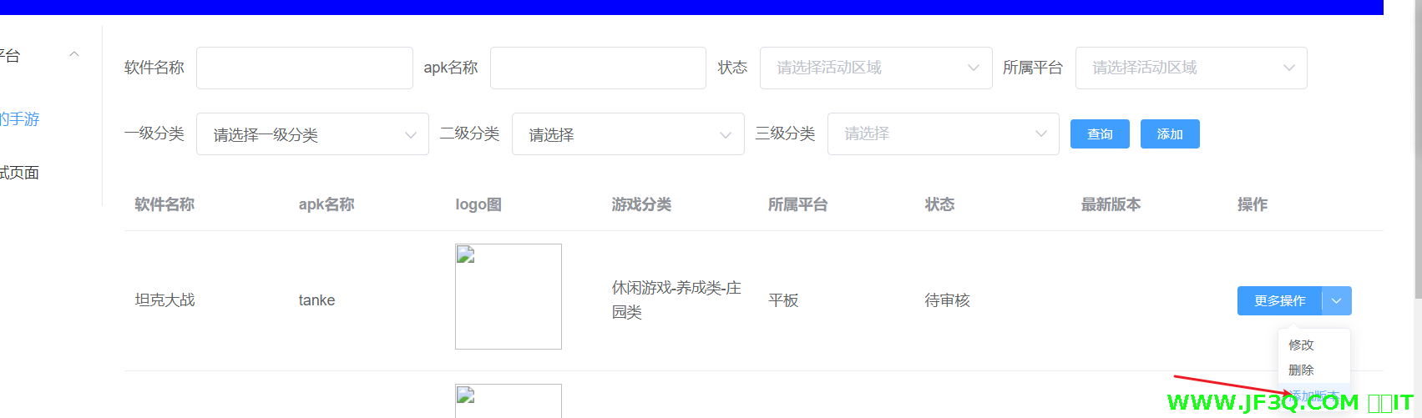Screen dimensions: 1422x418
Task: Open the 所属平台 dropdown
Action: (1191, 68)
